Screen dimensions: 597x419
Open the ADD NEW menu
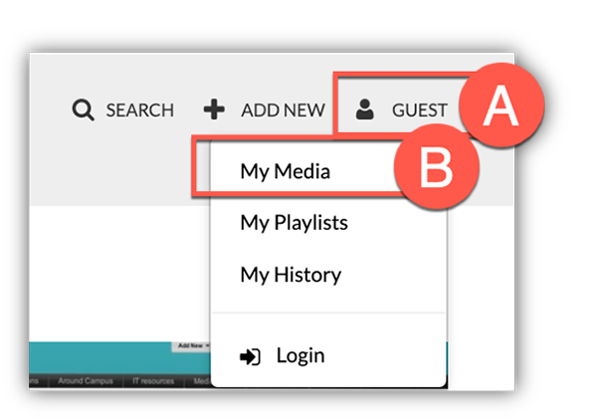tap(283, 110)
